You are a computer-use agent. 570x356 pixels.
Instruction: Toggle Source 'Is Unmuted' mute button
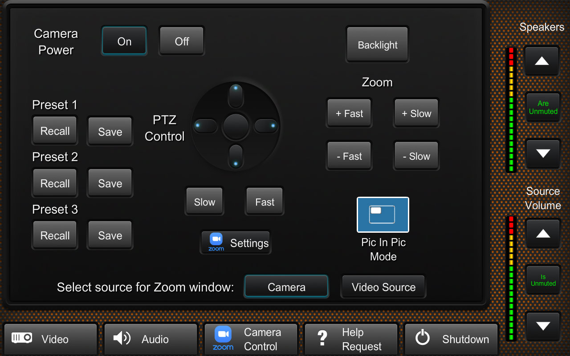click(543, 279)
